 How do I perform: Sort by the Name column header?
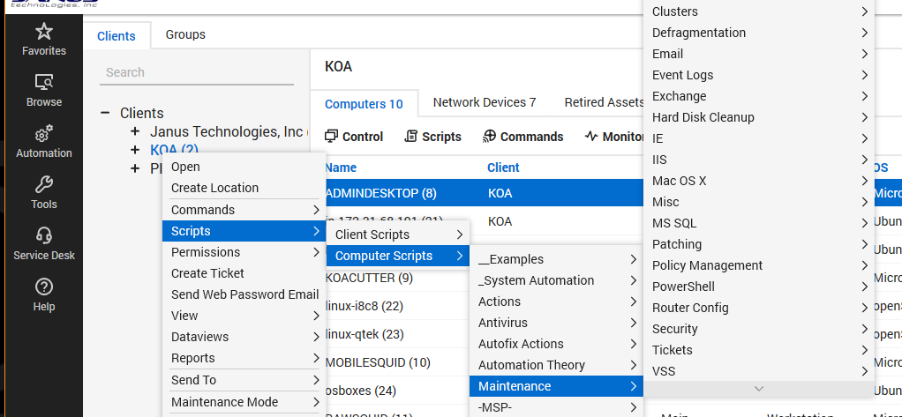pos(341,168)
